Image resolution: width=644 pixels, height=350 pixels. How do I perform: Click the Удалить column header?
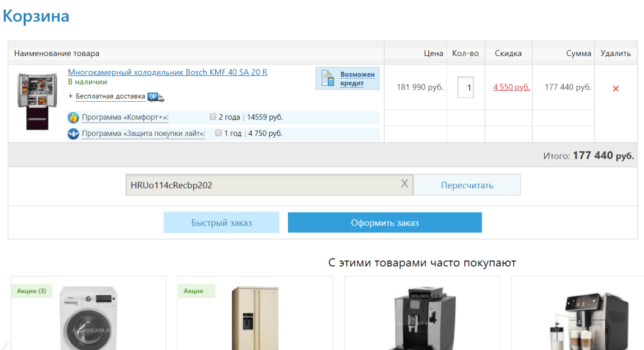click(615, 53)
